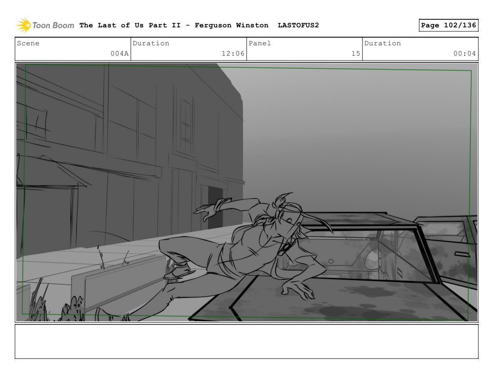Select the 'LASTOFUS2' project code text
Image resolution: width=494 pixels, height=381 pixels.
pyautogui.click(x=298, y=25)
